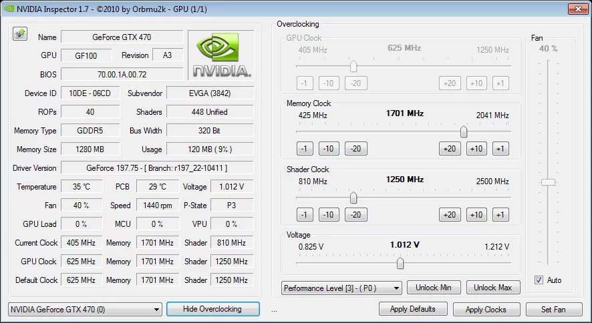Click the Bus Width value 320 Bit
The height and width of the screenshot is (323, 592).
210,130
